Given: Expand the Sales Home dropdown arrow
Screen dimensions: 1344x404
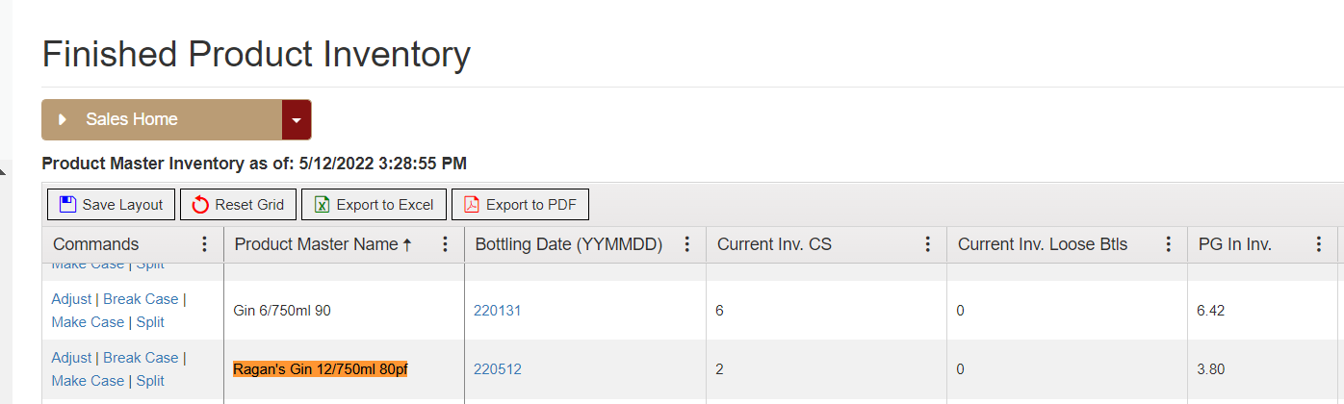Looking at the screenshot, I should pos(297,120).
